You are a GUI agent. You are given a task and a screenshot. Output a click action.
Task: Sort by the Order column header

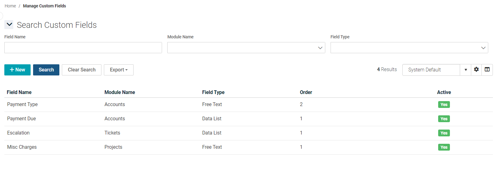[306, 92]
